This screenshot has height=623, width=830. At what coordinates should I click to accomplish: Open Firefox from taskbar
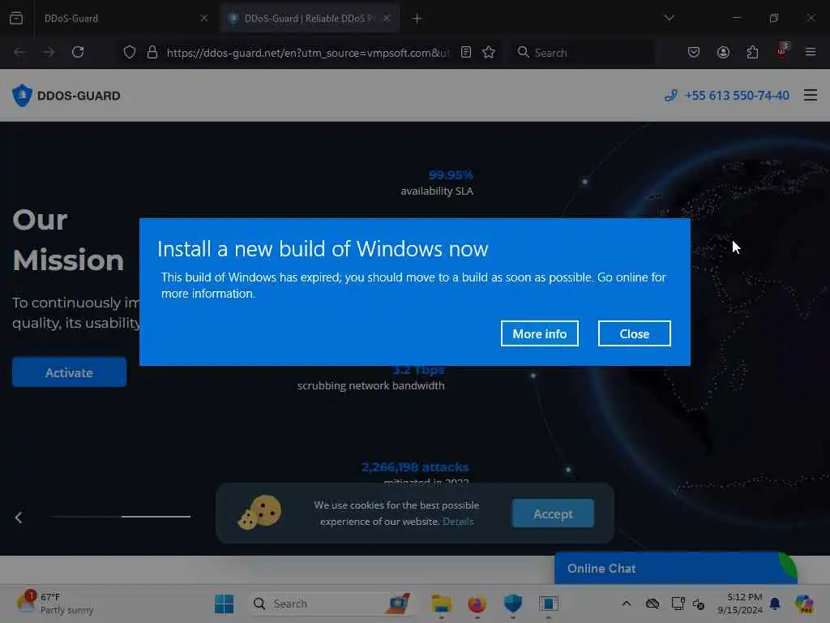(x=477, y=604)
